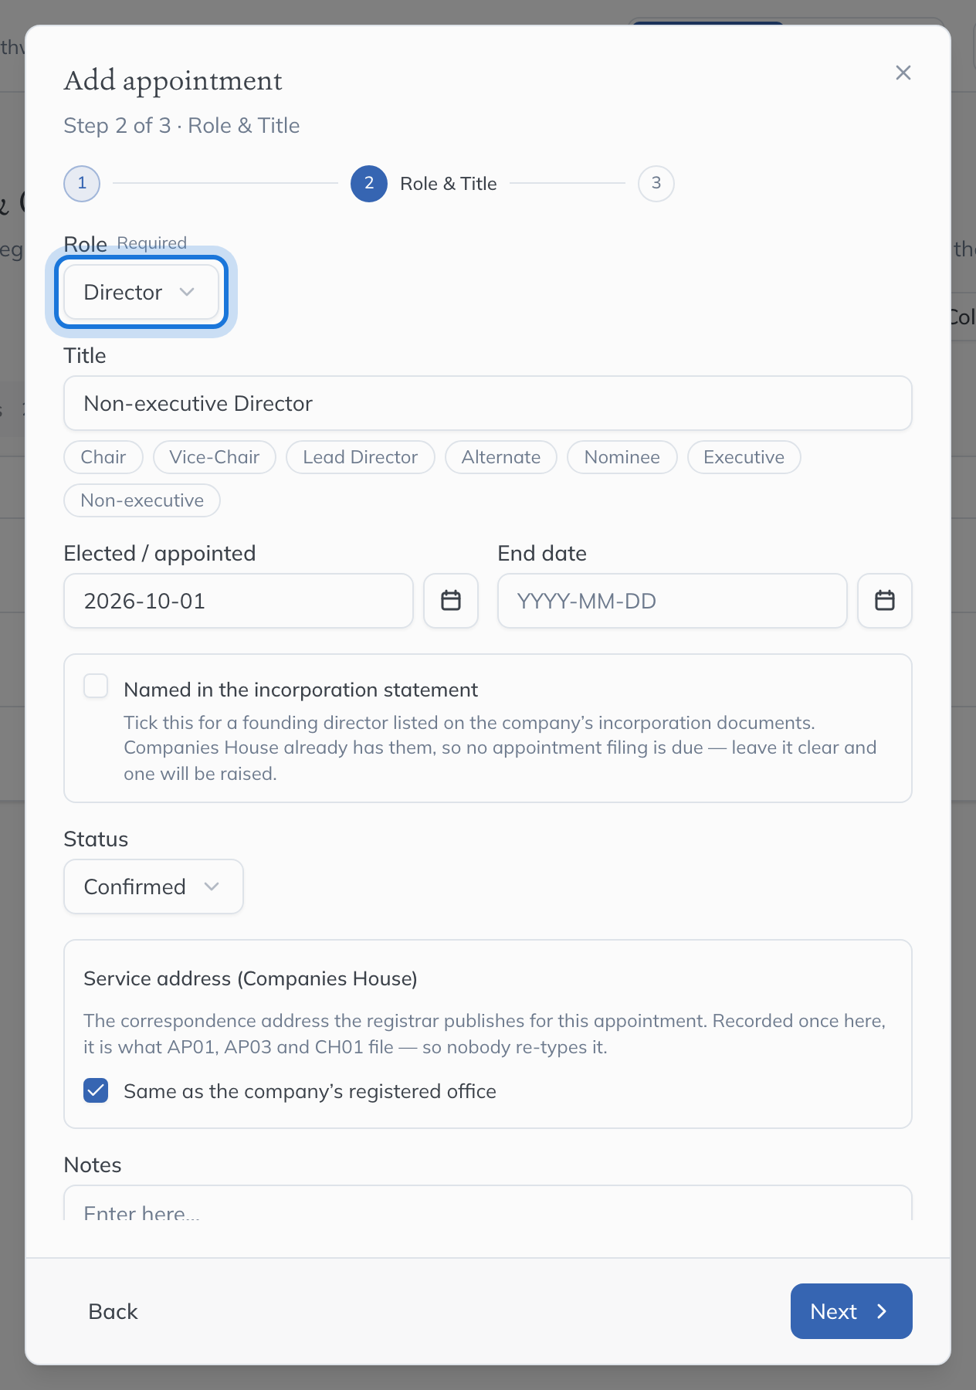Viewport: 976px width, 1390px height.
Task: Go to step 3 in the stepper
Action: (x=656, y=184)
